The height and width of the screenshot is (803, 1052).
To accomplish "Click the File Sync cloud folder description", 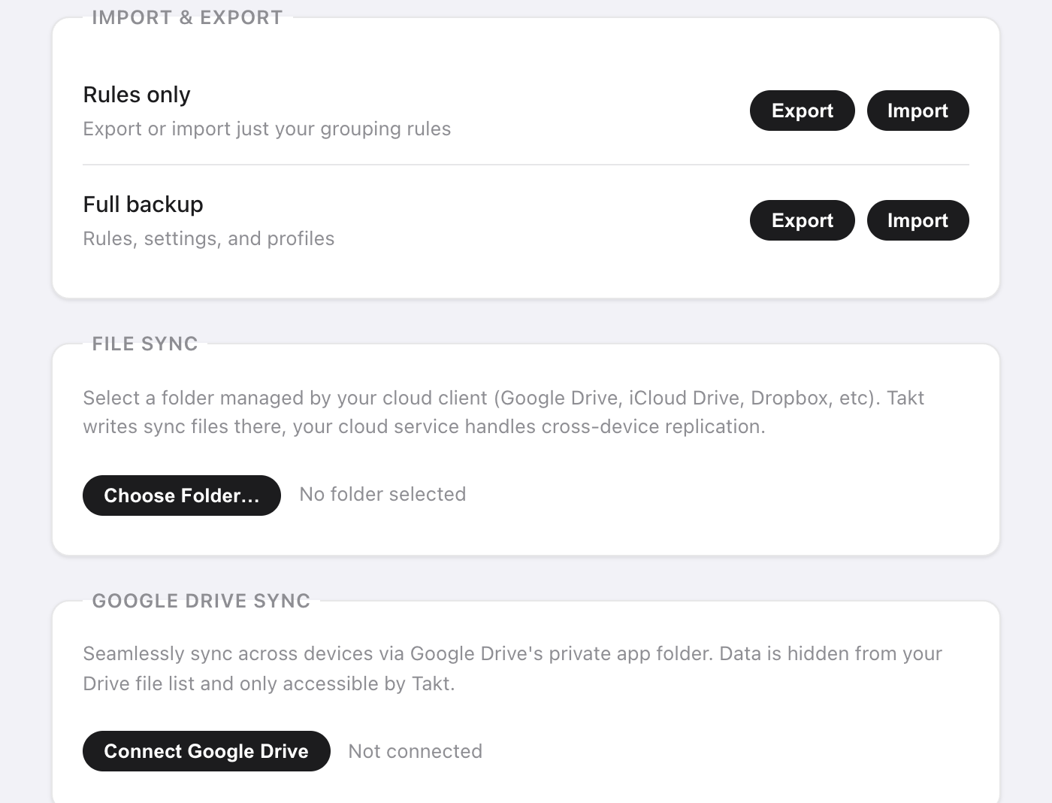I will point(503,412).
